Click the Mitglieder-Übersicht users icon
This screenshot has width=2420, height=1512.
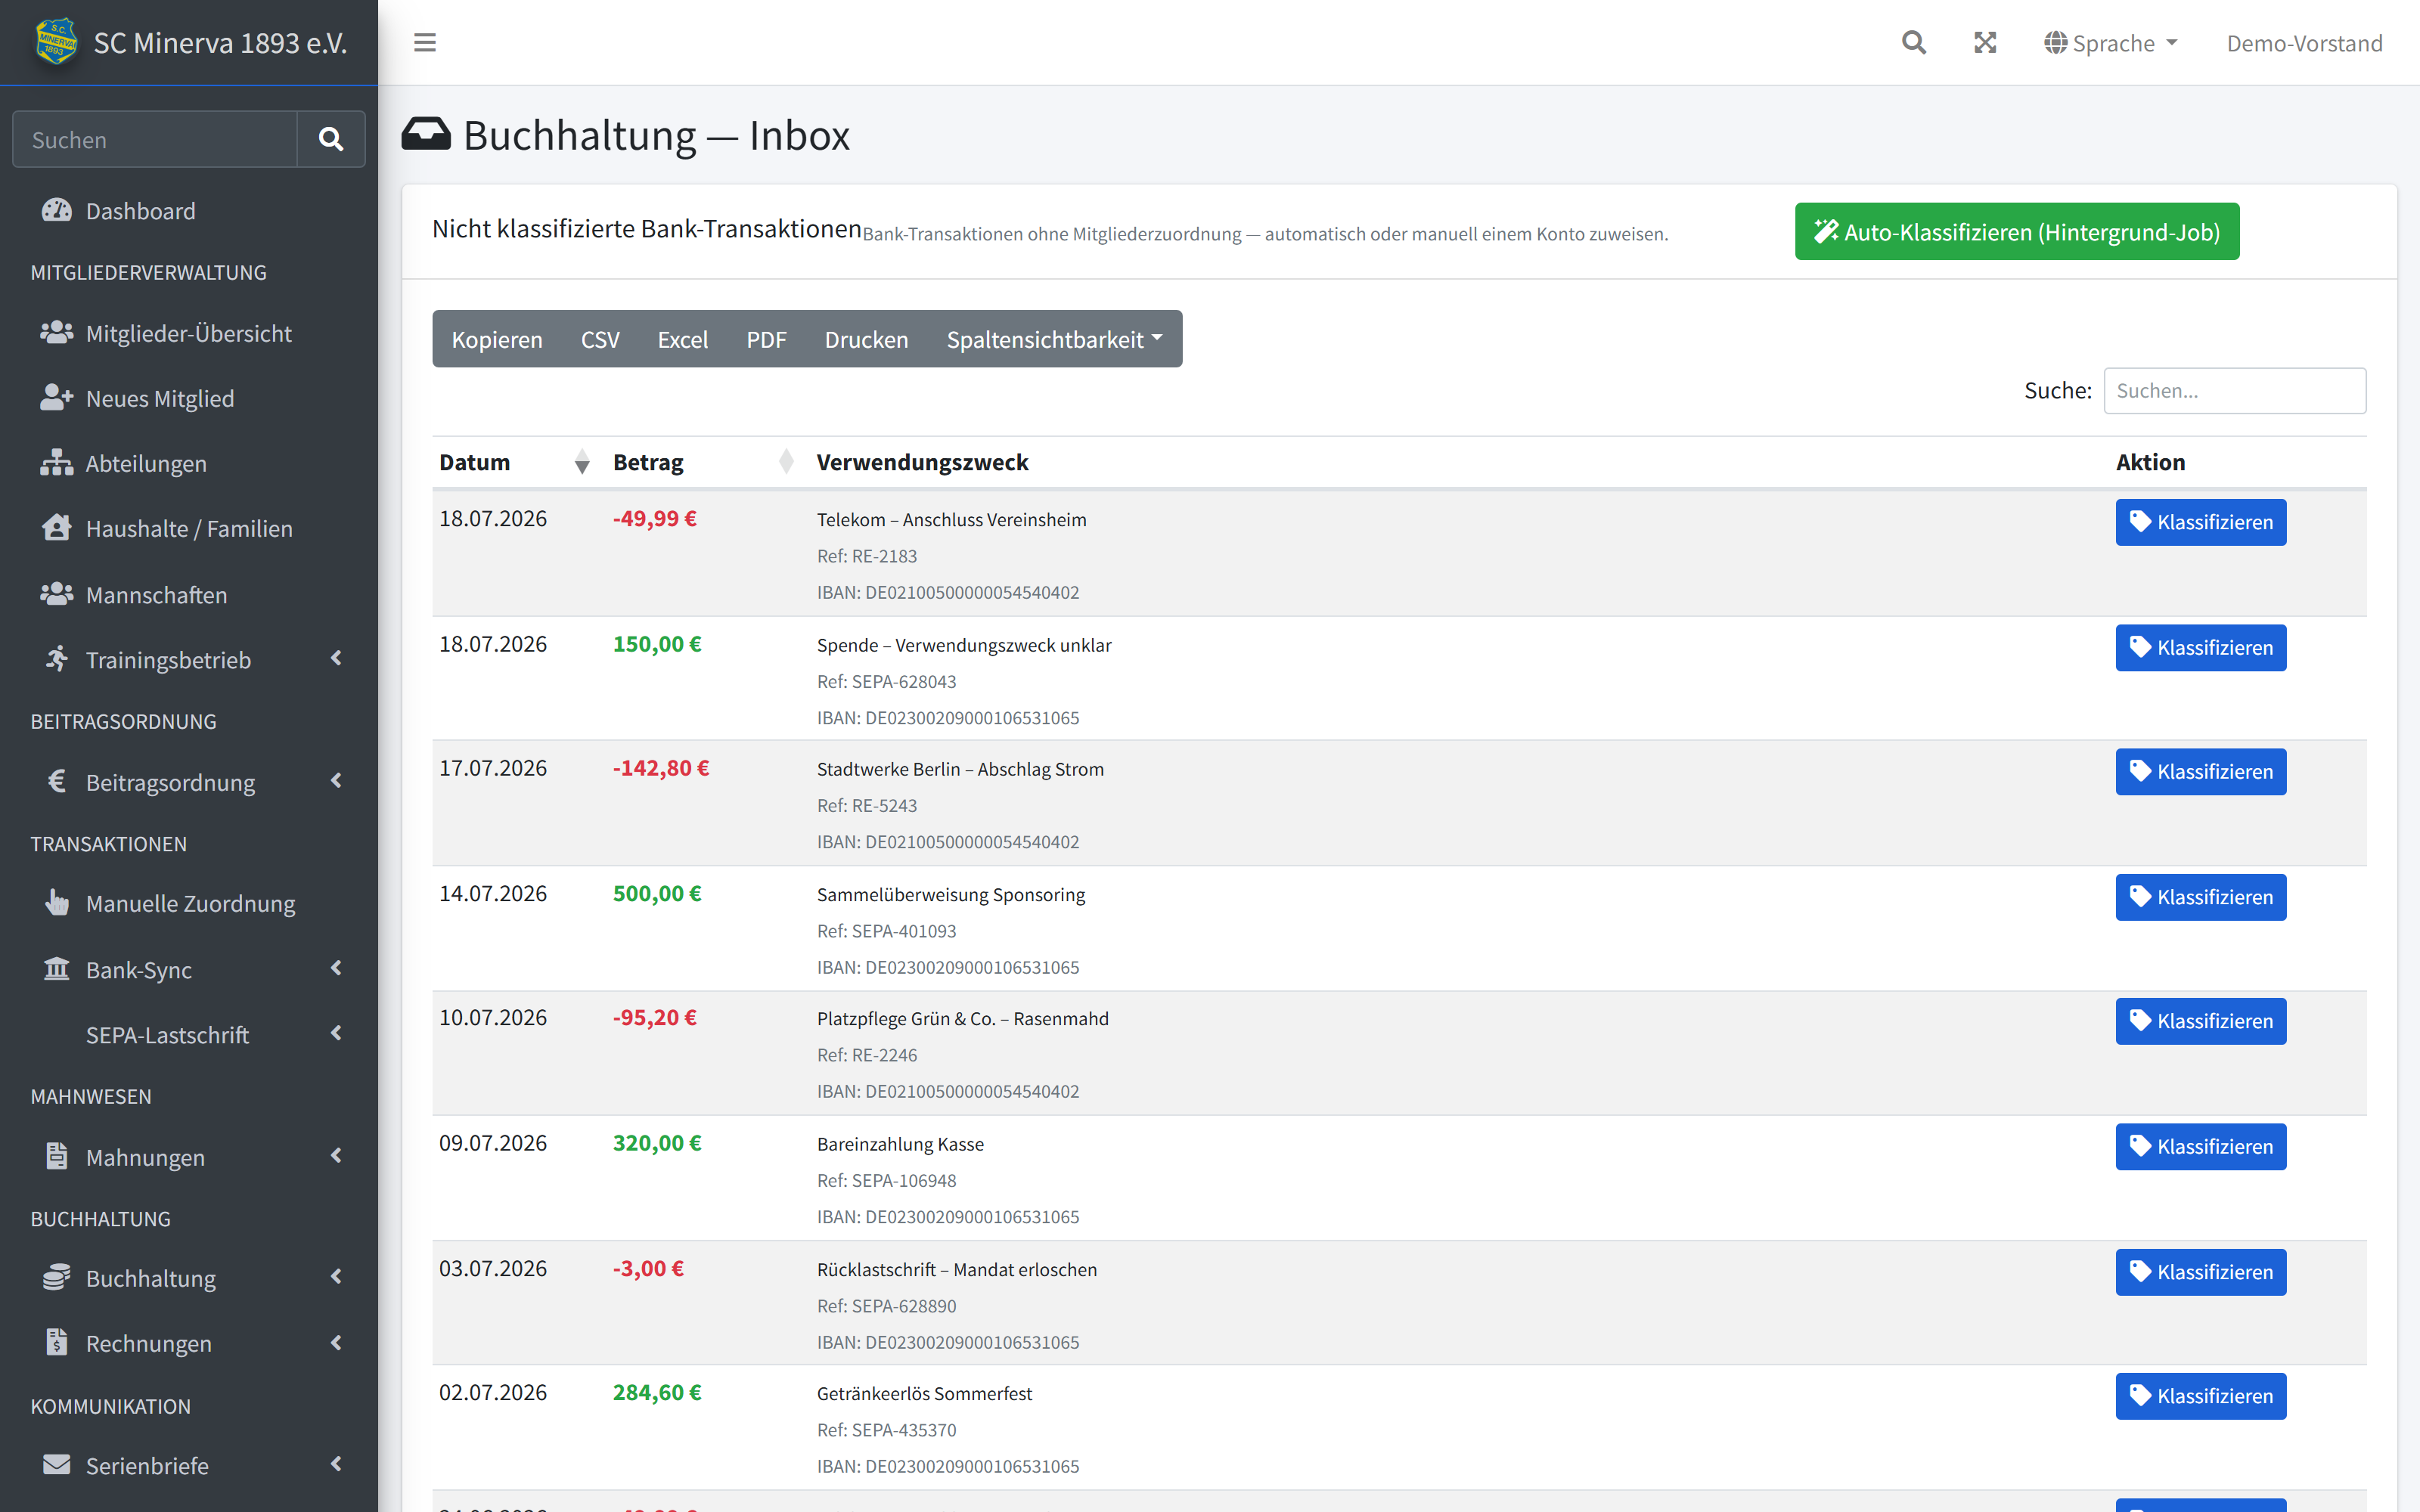(x=57, y=332)
